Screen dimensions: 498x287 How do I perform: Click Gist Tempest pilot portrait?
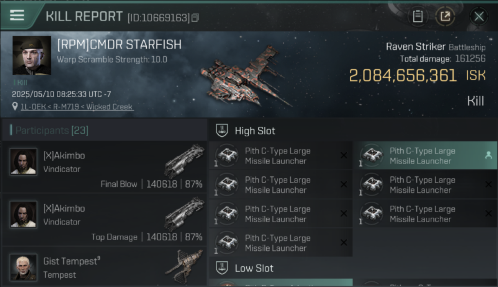pos(23,267)
